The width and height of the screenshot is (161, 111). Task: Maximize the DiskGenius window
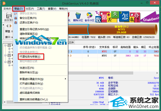click(147, 3)
